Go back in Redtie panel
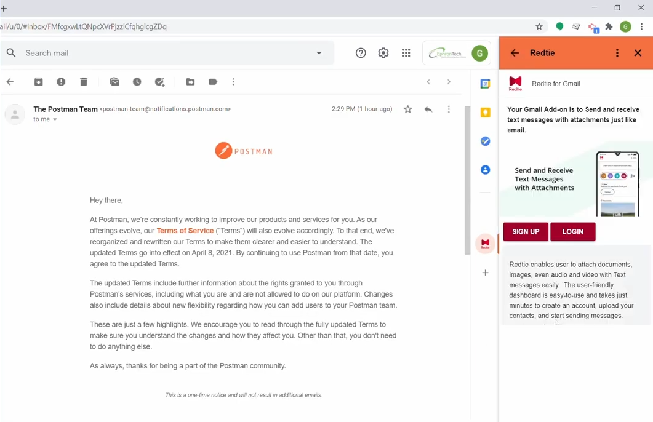653x422 pixels. (x=515, y=53)
